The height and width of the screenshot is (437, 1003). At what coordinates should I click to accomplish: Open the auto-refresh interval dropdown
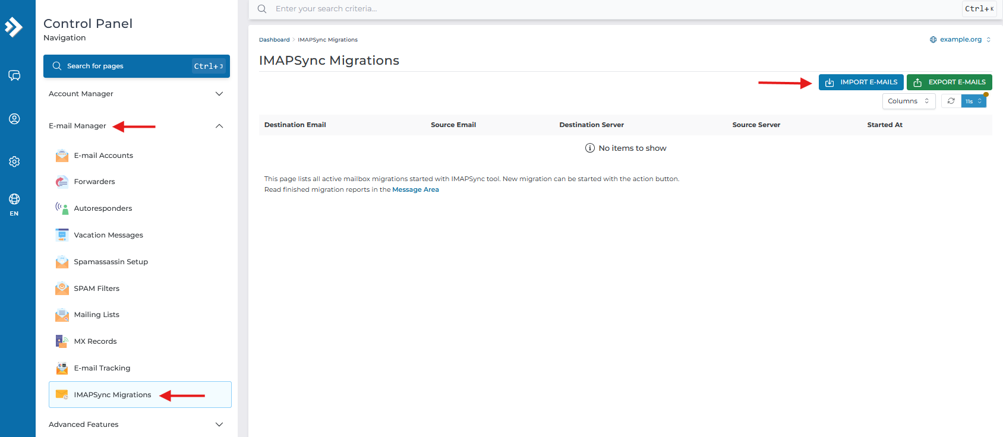tap(973, 101)
